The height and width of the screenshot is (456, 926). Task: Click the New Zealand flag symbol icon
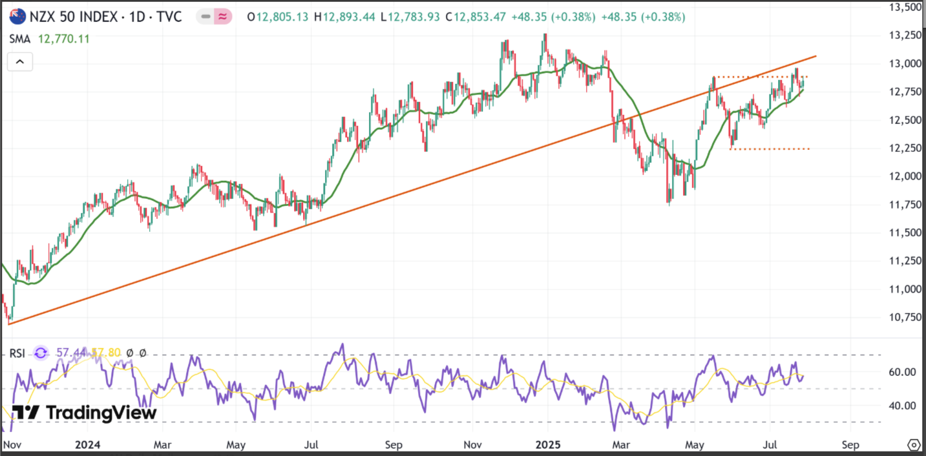click(x=17, y=17)
